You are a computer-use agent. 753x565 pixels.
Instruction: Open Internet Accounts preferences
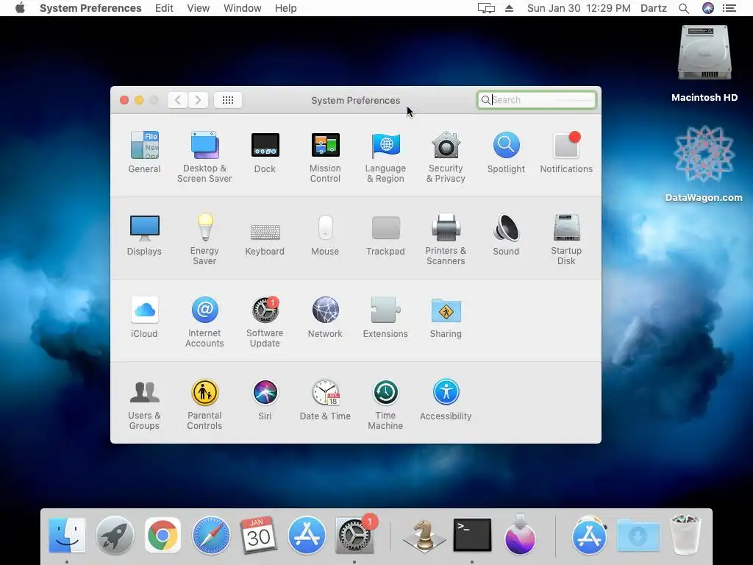204,321
